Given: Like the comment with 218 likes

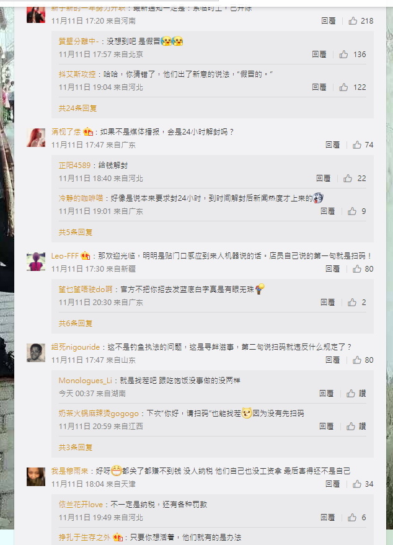Looking at the screenshot, I should pyautogui.click(x=353, y=21).
